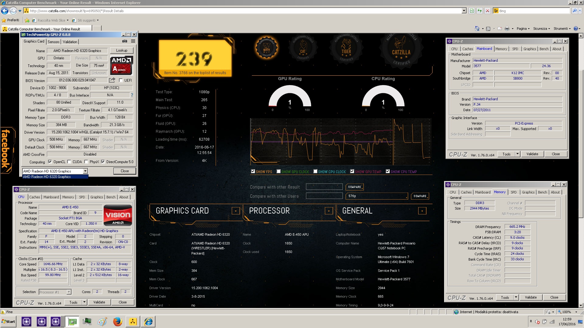Click the Compare with other Result input field
584x328 pixels.
click(x=324, y=187)
